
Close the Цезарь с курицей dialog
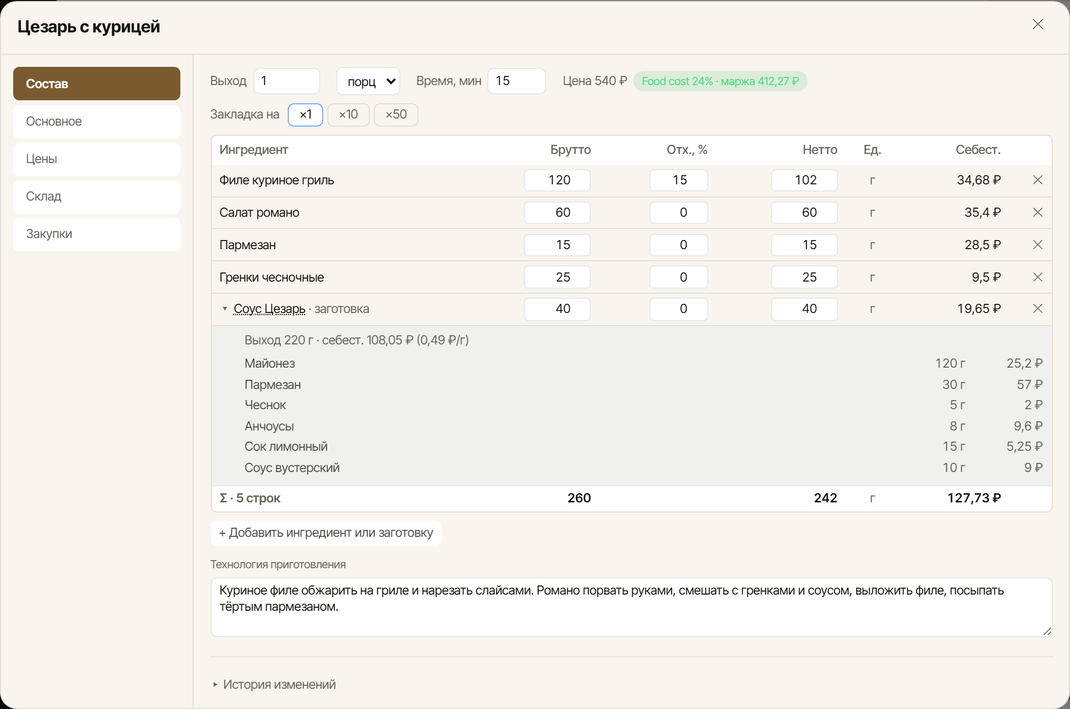(1038, 24)
